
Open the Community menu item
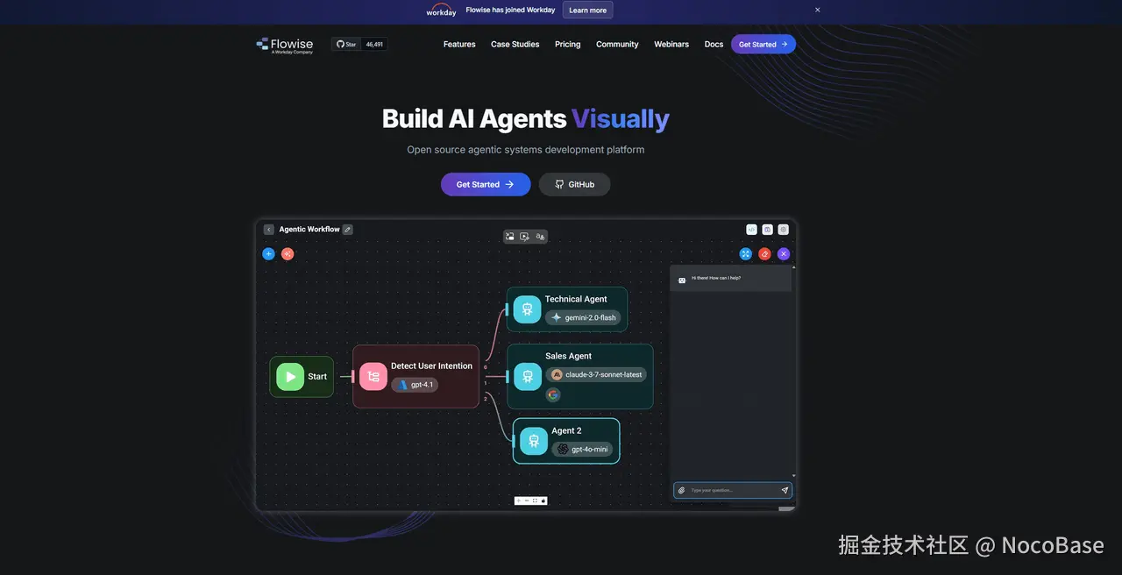coord(617,44)
